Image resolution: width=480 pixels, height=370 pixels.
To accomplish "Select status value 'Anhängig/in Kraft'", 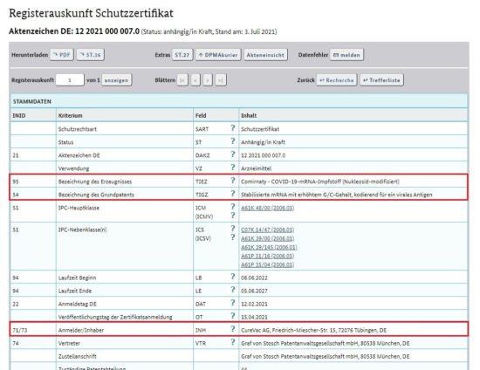I will pyautogui.click(x=263, y=142).
